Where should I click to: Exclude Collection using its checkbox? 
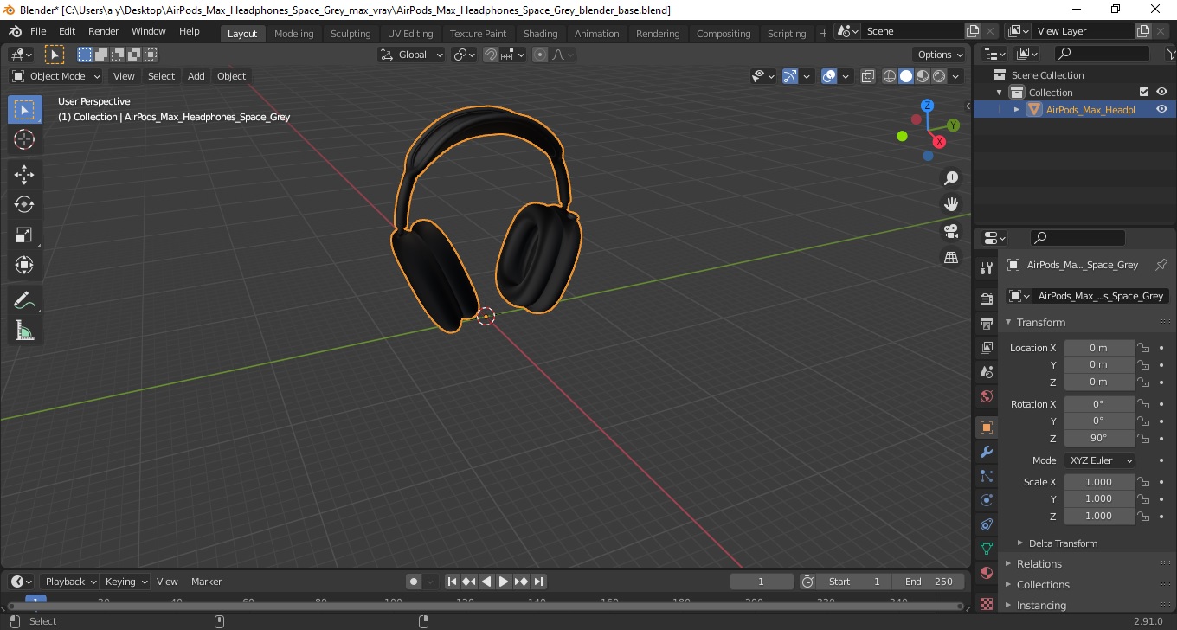point(1144,92)
